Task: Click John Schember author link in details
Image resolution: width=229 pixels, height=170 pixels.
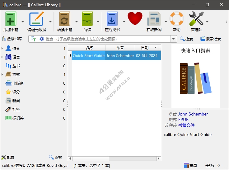Action: [x=193, y=114]
